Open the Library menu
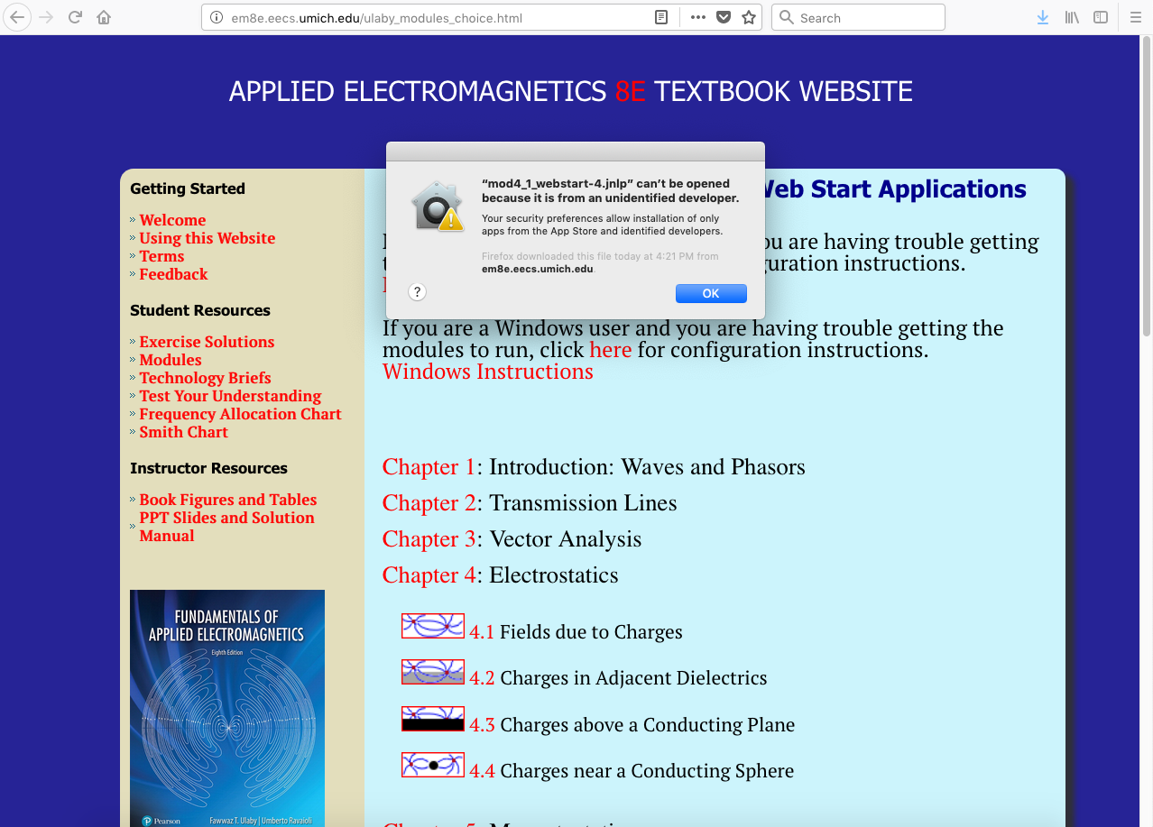Image resolution: width=1153 pixels, height=827 pixels. click(1072, 17)
